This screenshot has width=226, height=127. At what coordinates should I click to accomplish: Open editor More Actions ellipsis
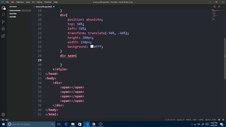point(224,7)
